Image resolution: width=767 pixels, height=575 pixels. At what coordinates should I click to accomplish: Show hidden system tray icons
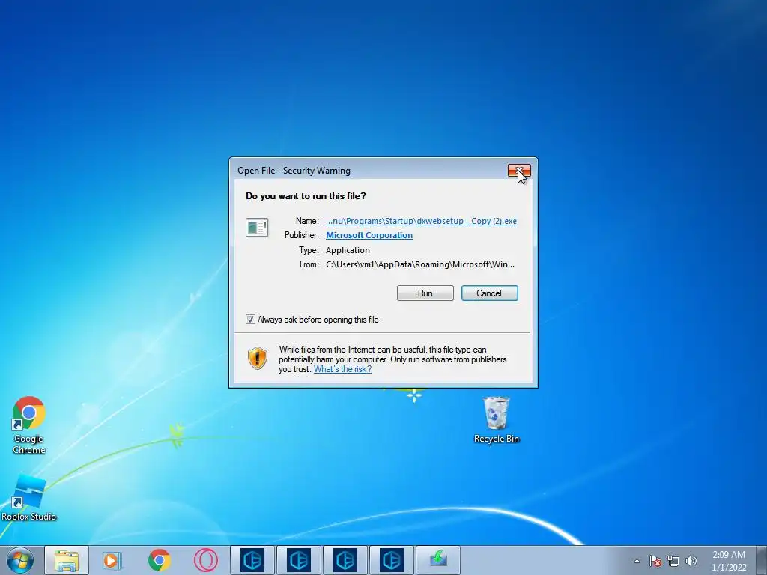pyautogui.click(x=637, y=561)
